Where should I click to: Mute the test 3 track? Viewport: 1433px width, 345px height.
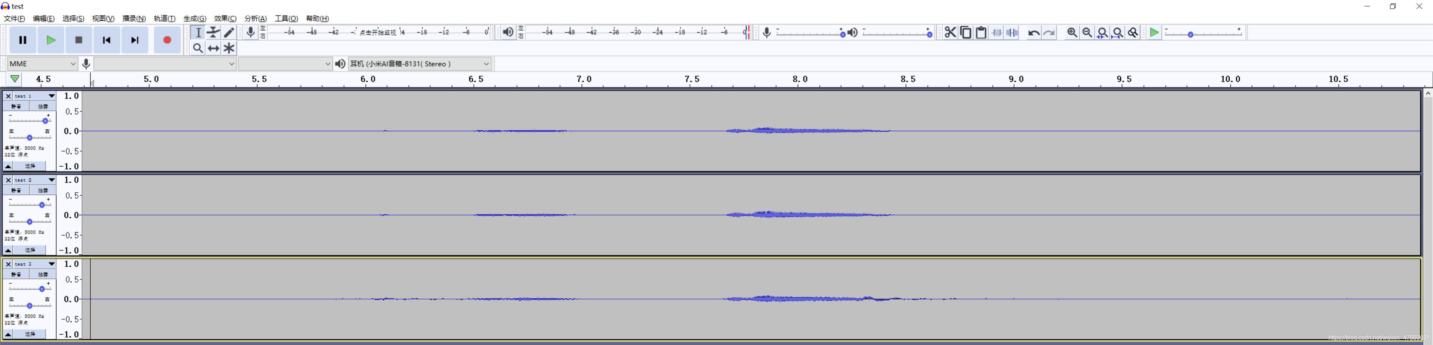tap(16, 274)
